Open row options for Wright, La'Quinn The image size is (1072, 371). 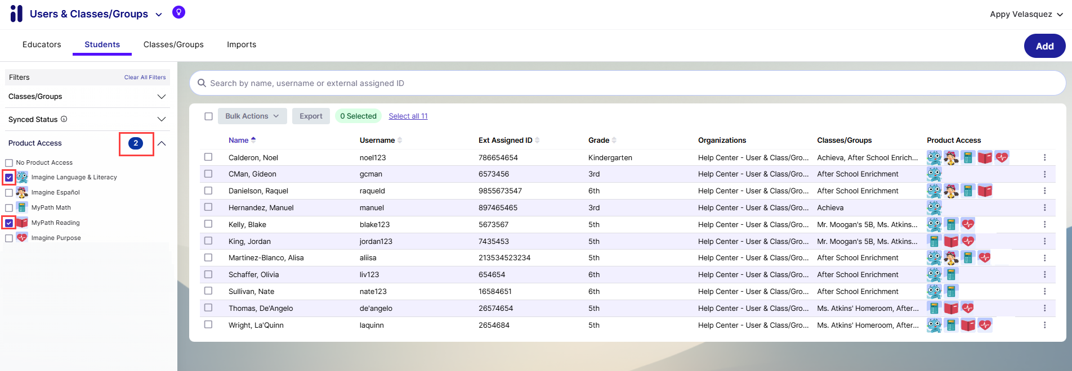click(1044, 325)
